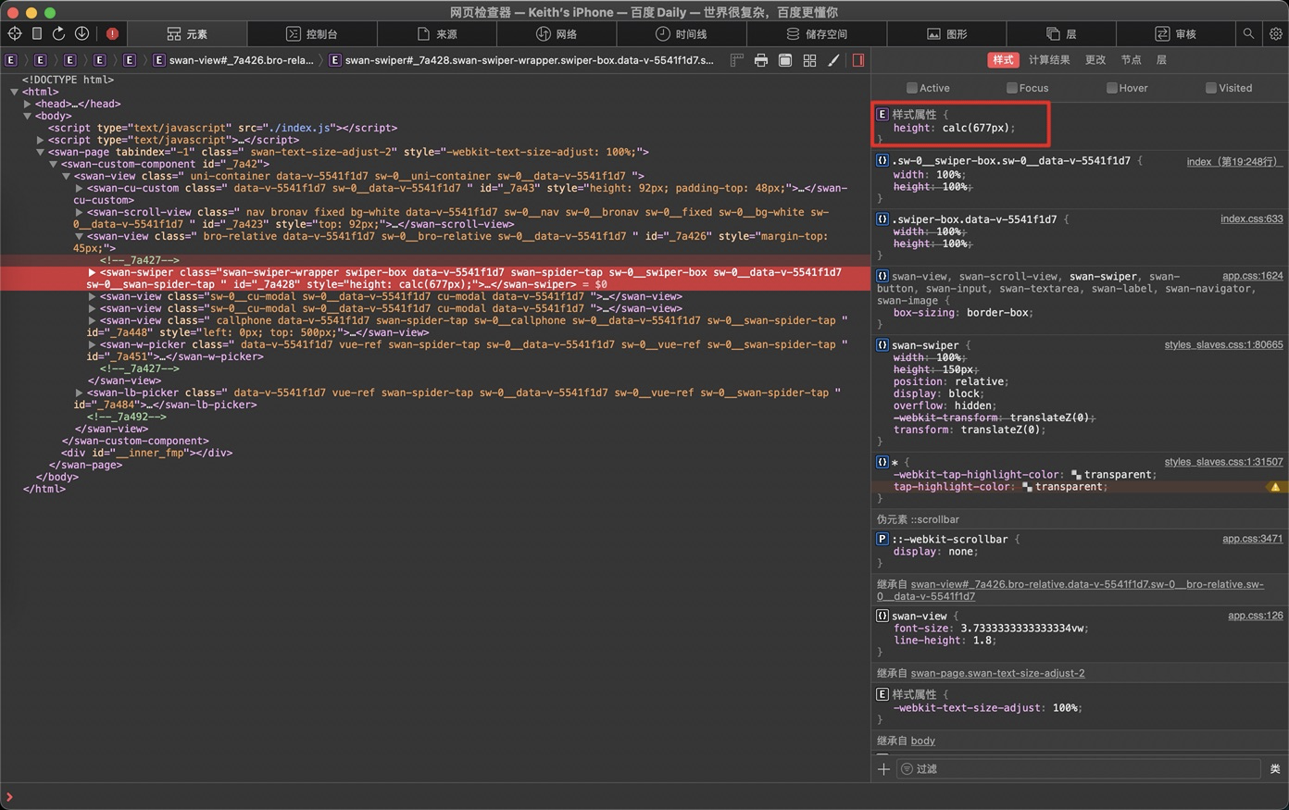The height and width of the screenshot is (810, 1289).
Task: Click the swan-swiper#_7a428 breadcrumb item
Action: pos(521,60)
